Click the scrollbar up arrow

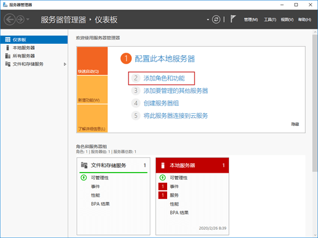(x=315, y=32)
